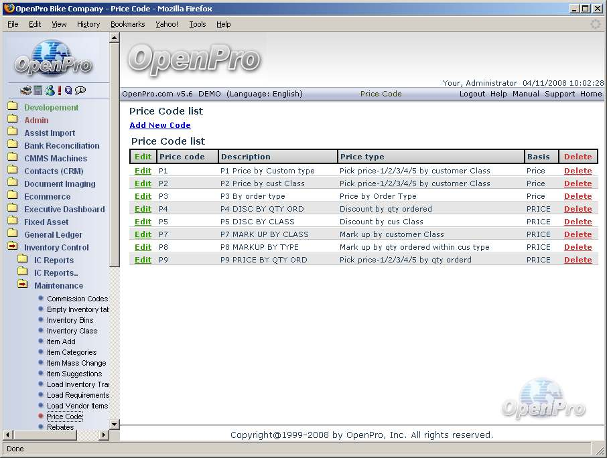Expand the IC Reports folder
This screenshot has height=458, width=607.
(23, 260)
